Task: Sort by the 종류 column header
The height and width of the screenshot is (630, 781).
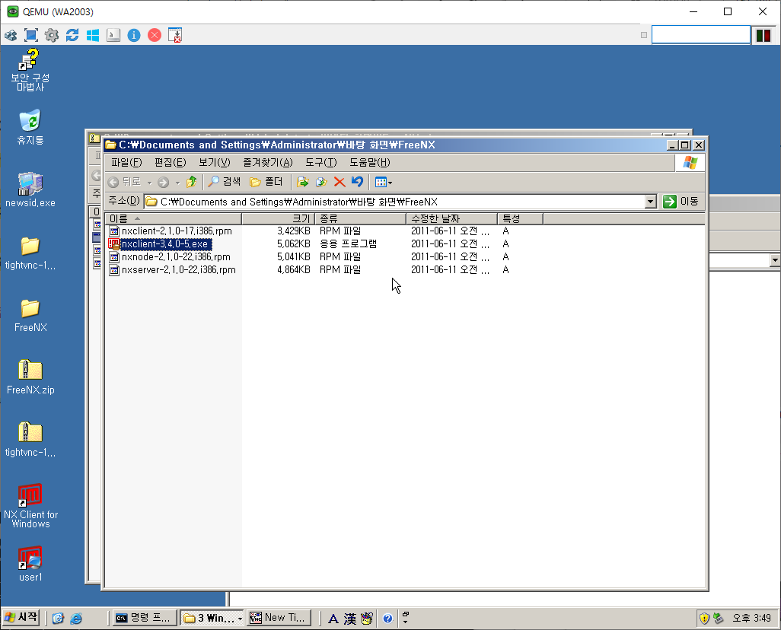Action: [361, 218]
